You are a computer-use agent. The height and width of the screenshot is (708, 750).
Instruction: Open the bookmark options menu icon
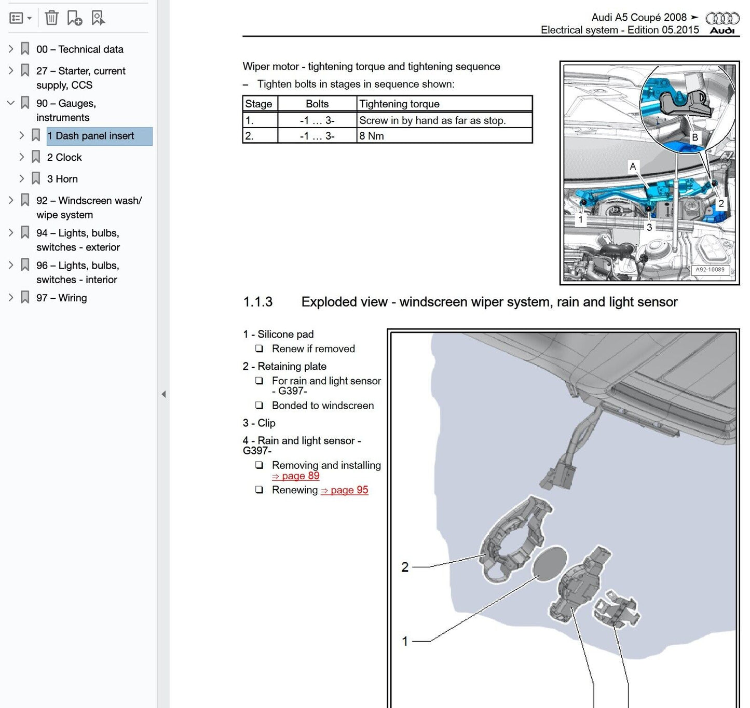point(20,18)
